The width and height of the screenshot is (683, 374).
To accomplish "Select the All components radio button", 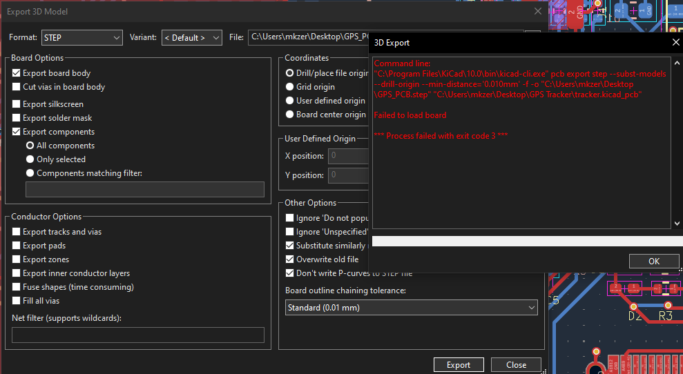I will (30, 146).
